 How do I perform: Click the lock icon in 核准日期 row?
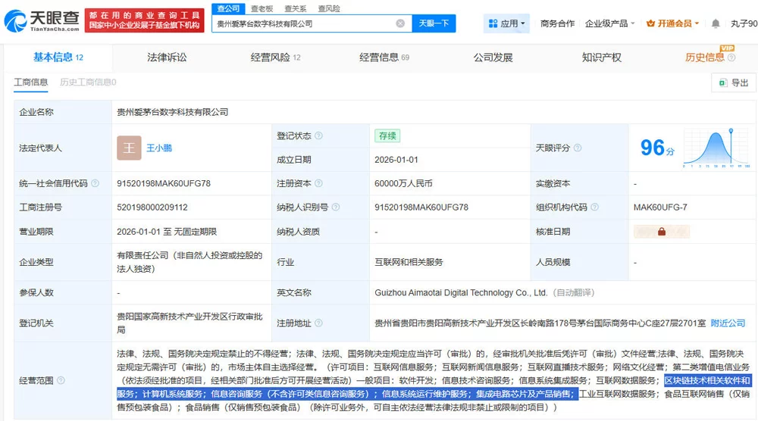tap(661, 232)
